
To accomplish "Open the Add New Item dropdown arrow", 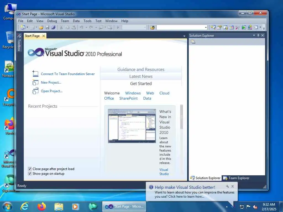I will click(36, 27).
